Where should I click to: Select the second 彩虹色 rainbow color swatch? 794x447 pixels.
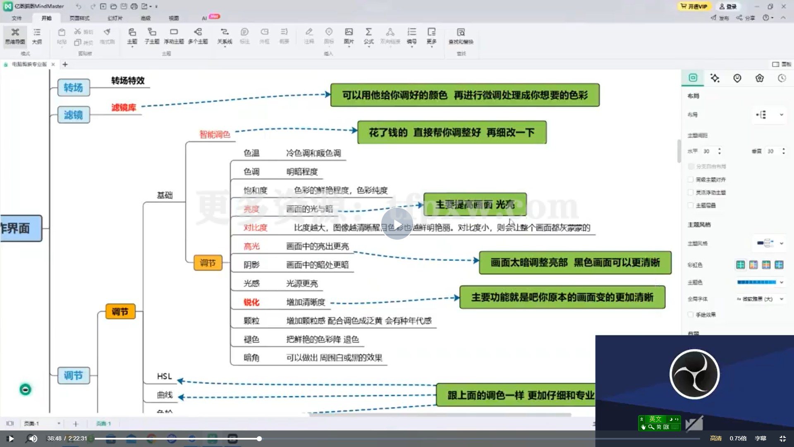754,265
